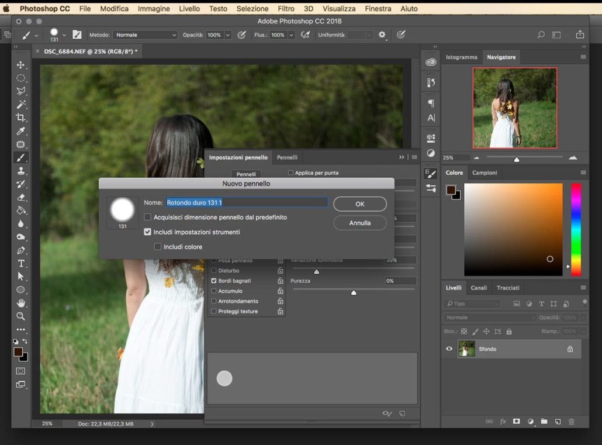602x445 pixels.
Task: Delete layer with trash icon
Action: click(x=571, y=422)
